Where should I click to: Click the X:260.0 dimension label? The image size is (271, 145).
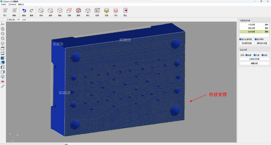click(x=125, y=40)
